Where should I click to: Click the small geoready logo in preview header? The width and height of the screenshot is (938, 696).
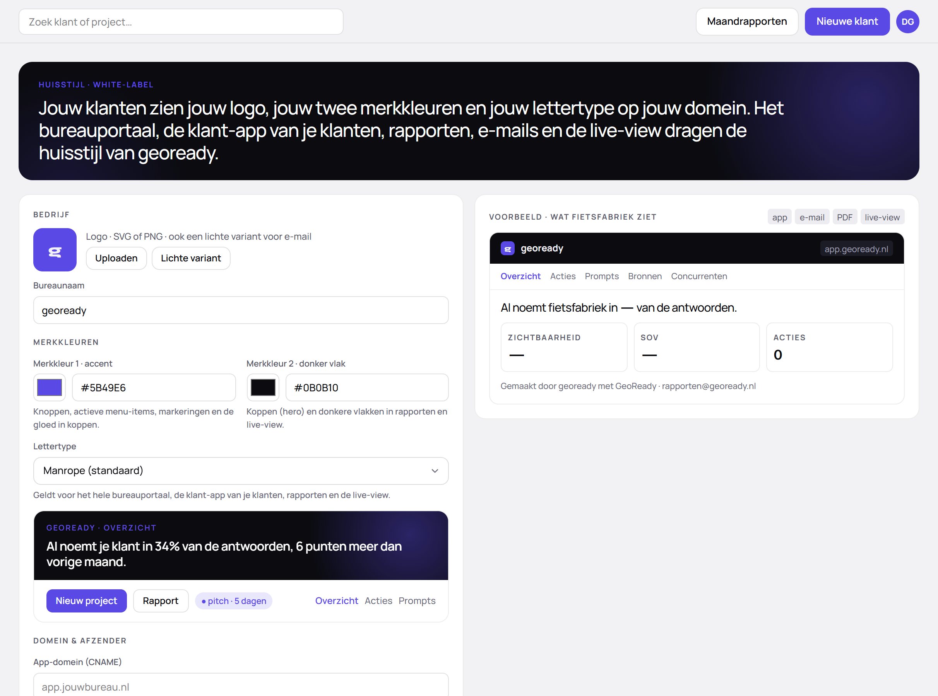[x=507, y=249]
